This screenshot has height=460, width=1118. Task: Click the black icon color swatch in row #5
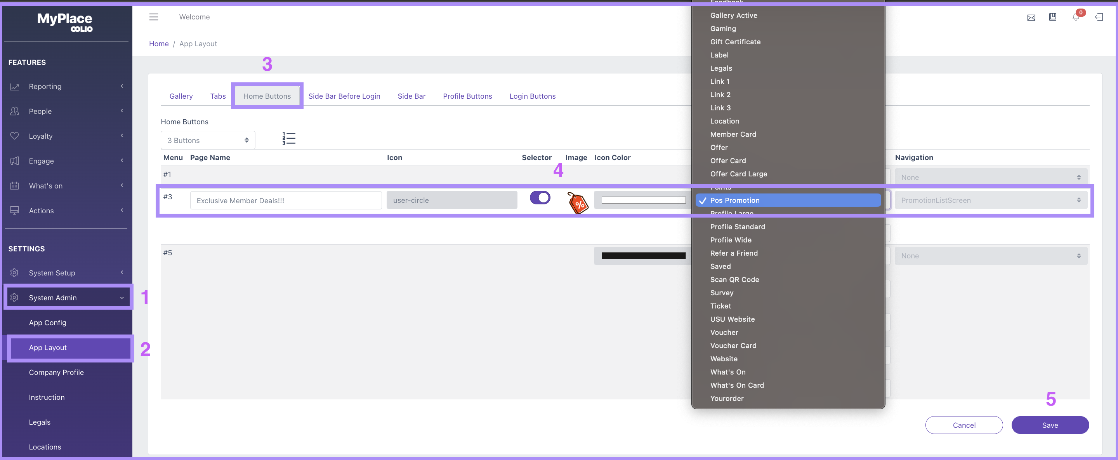pos(643,256)
